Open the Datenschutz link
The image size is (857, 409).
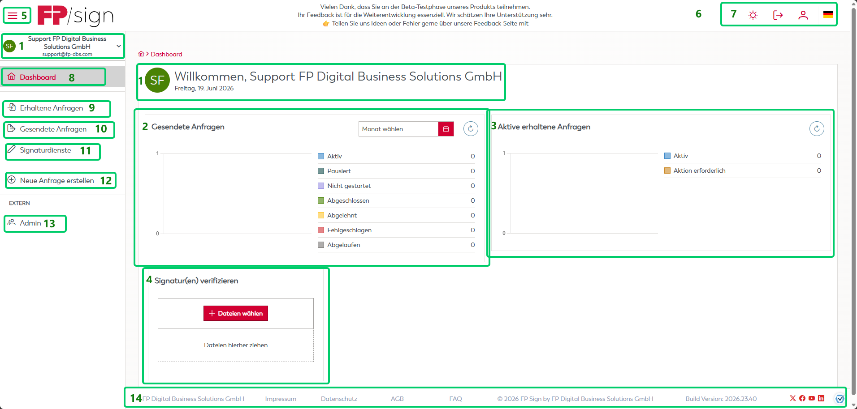click(339, 399)
